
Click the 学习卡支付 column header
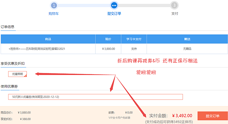click(x=134, y=39)
